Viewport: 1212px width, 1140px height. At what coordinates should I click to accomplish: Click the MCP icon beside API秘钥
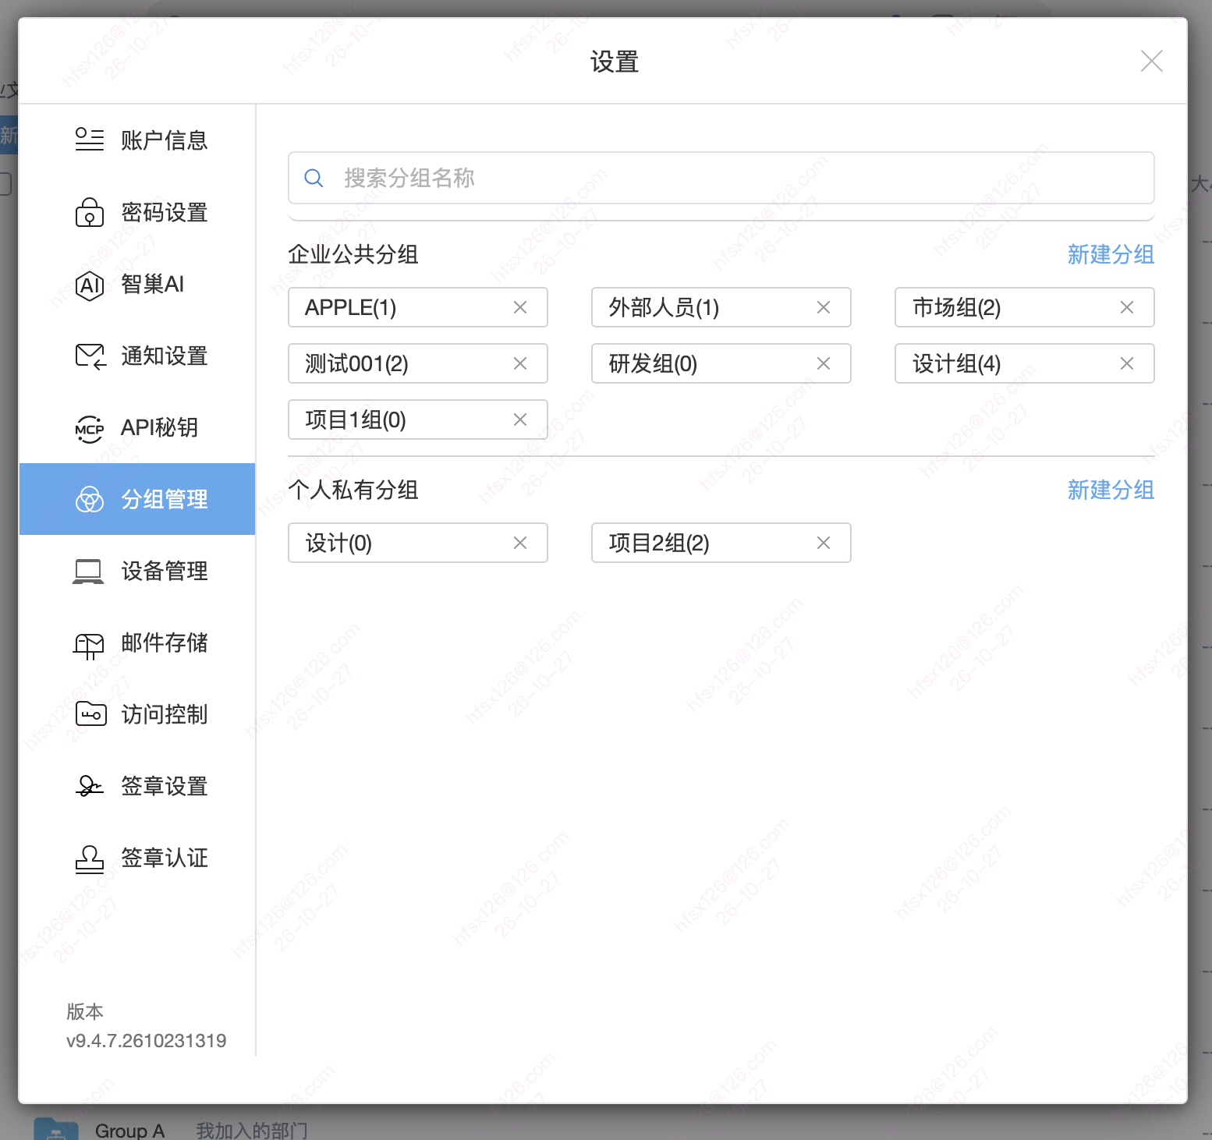[x=89, y=428]
